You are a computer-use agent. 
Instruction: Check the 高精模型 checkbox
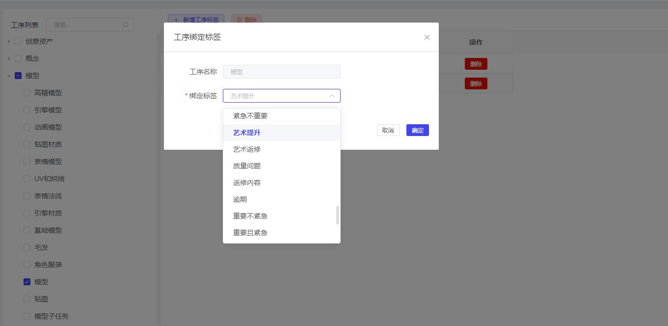click(x=27, y=93)
